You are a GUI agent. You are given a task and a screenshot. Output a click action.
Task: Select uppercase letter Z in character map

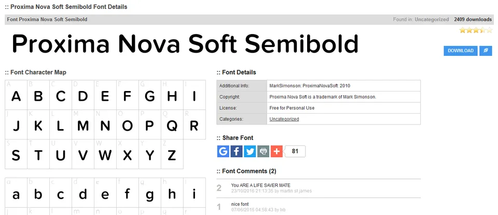(172, 154)
